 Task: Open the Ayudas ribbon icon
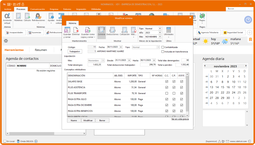(x=51, y=16)
